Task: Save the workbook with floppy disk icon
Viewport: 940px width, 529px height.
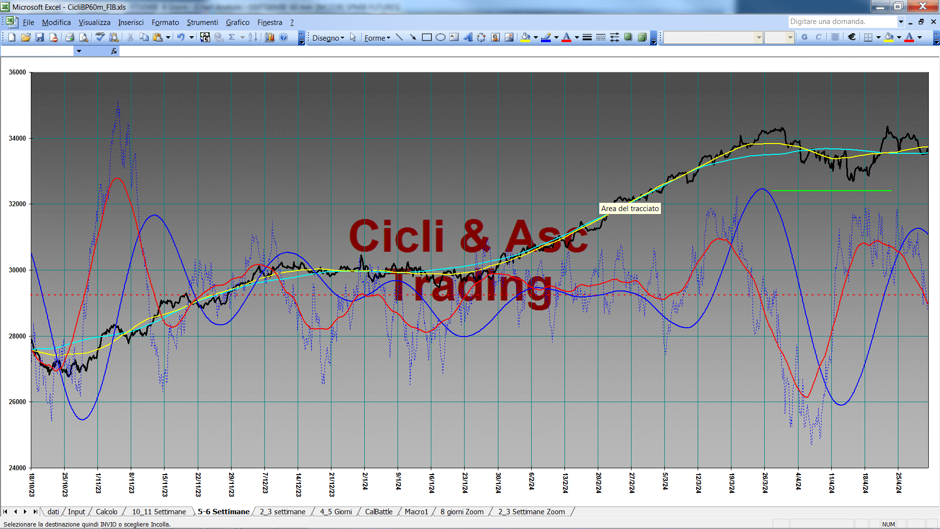Action: click(40, 37)
